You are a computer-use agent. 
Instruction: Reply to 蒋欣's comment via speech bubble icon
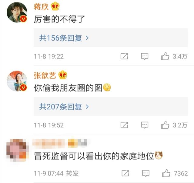145,57
